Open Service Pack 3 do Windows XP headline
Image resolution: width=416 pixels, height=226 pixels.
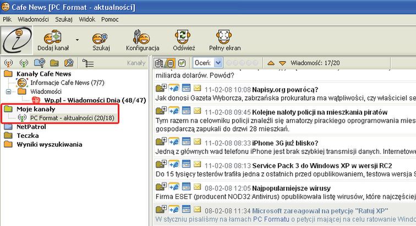click(322, 166)
